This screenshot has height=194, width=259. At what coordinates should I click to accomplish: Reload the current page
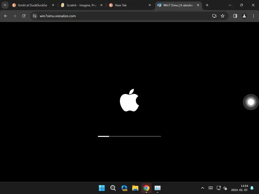click(24, 16)
